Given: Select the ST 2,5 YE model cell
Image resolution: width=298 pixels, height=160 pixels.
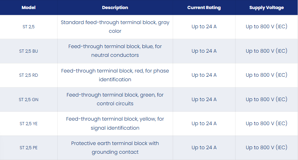Looking at the screenshot, I should coord(29,123).
